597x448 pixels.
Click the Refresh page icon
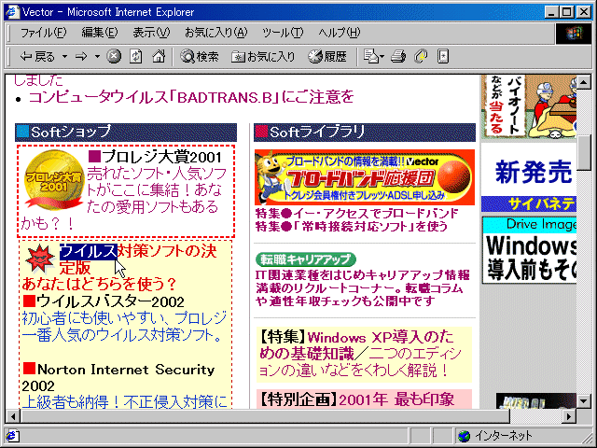(x=136, y=57)
